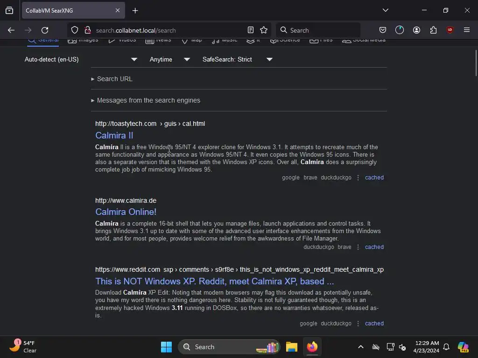Click the three-dot separator on Calmira Online! result
Viewport: 478px width, 358px height.
[358, 247]
